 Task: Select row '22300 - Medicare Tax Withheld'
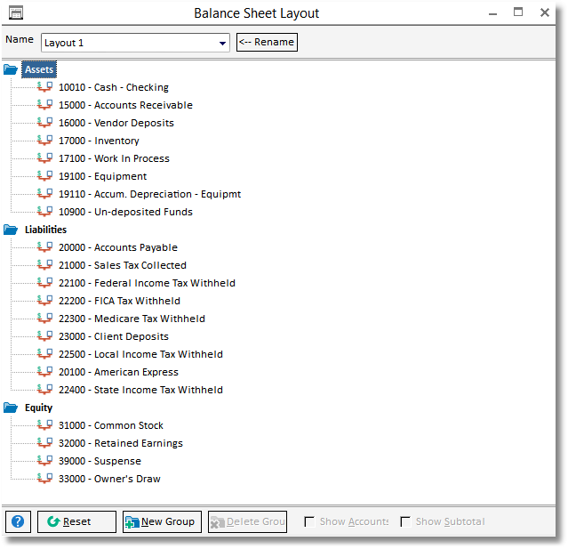pos(132,319)
